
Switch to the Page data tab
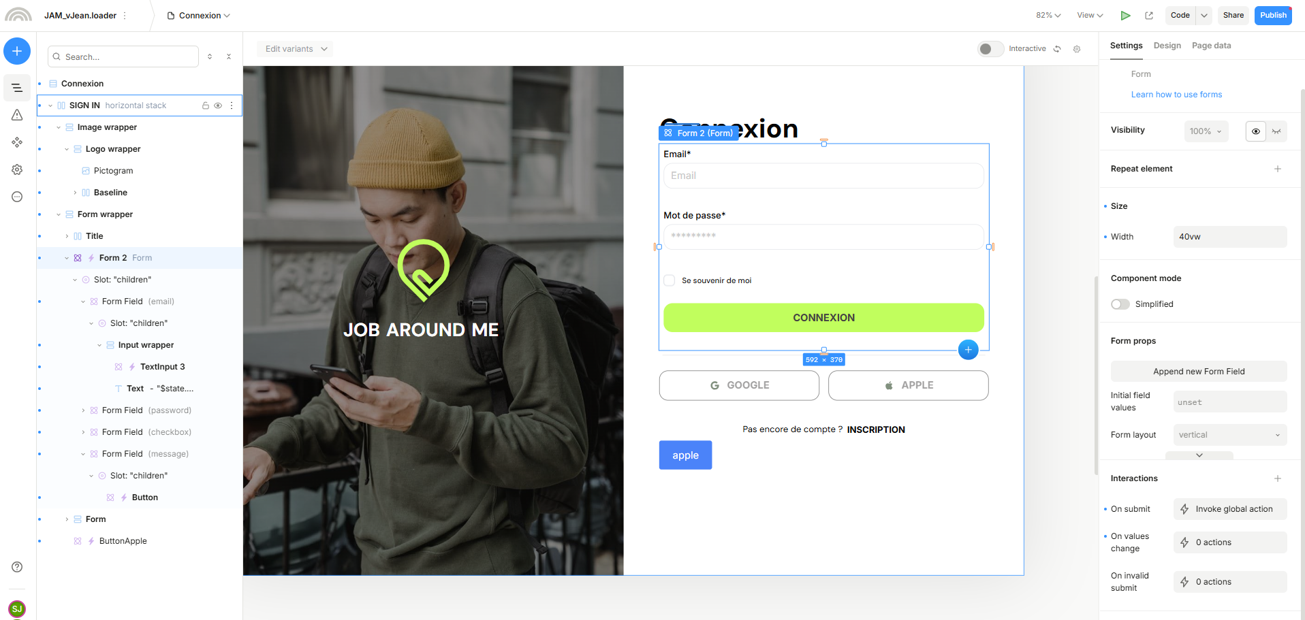point(1211,46)
